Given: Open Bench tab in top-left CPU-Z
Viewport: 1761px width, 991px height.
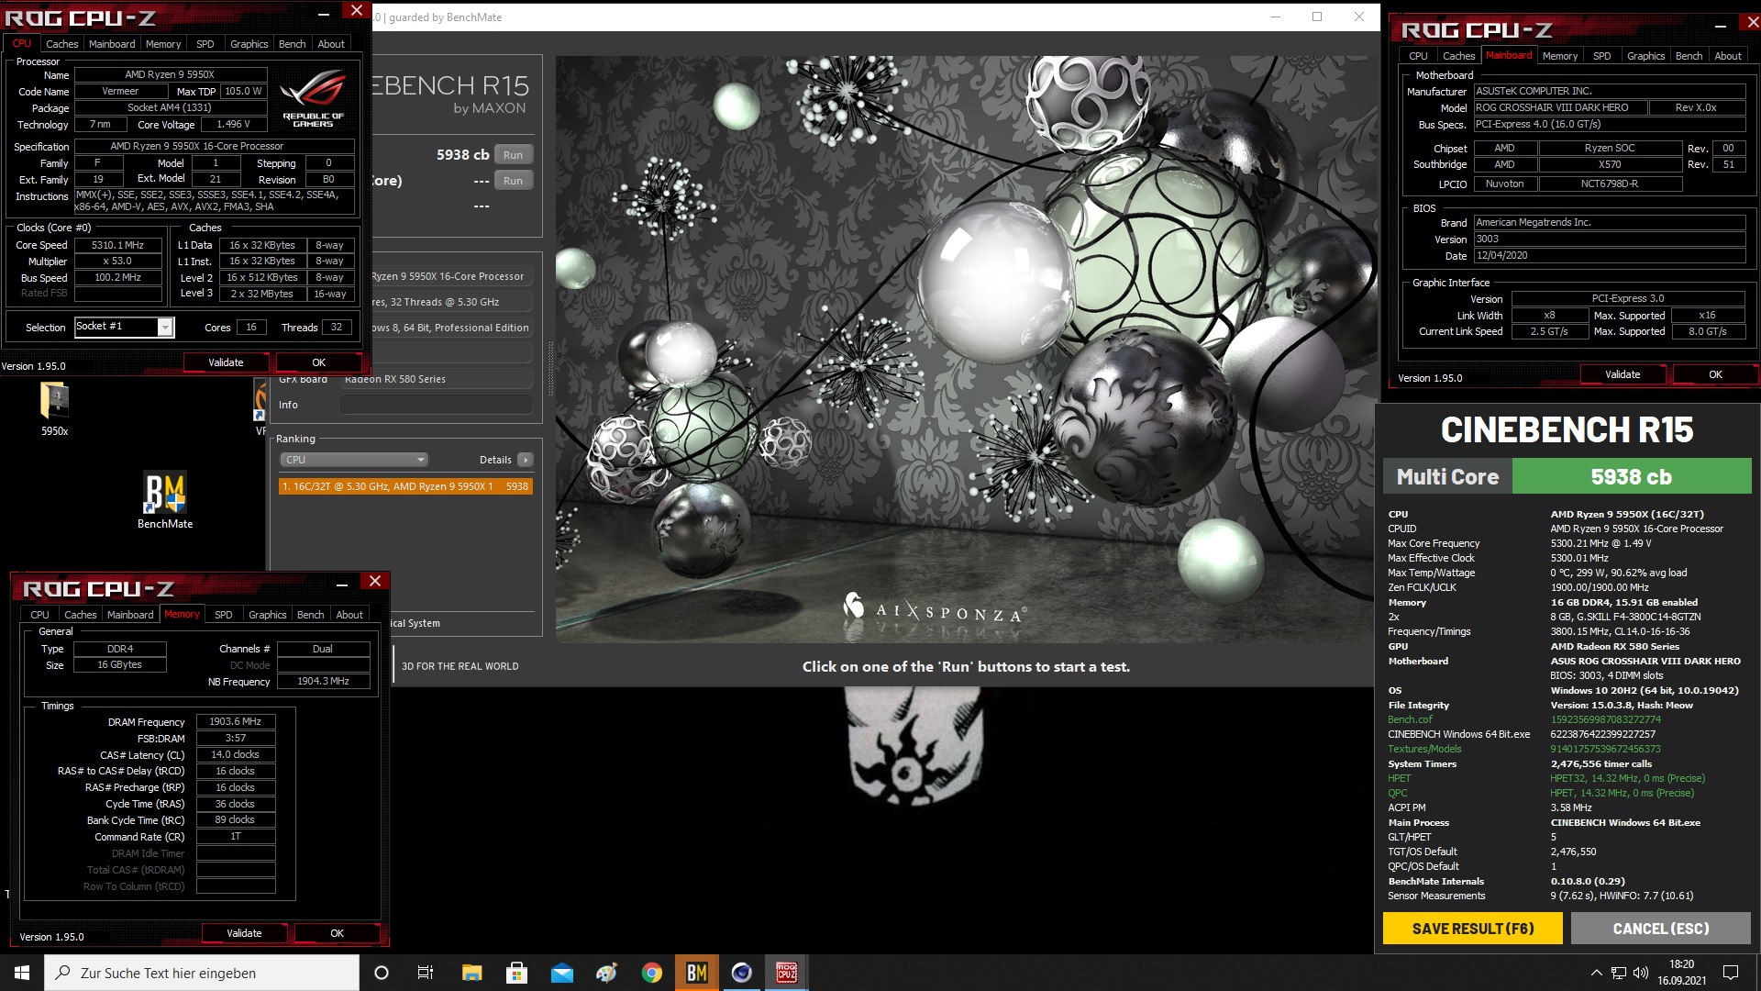Looking at the screenshot, I should (293, 44).
